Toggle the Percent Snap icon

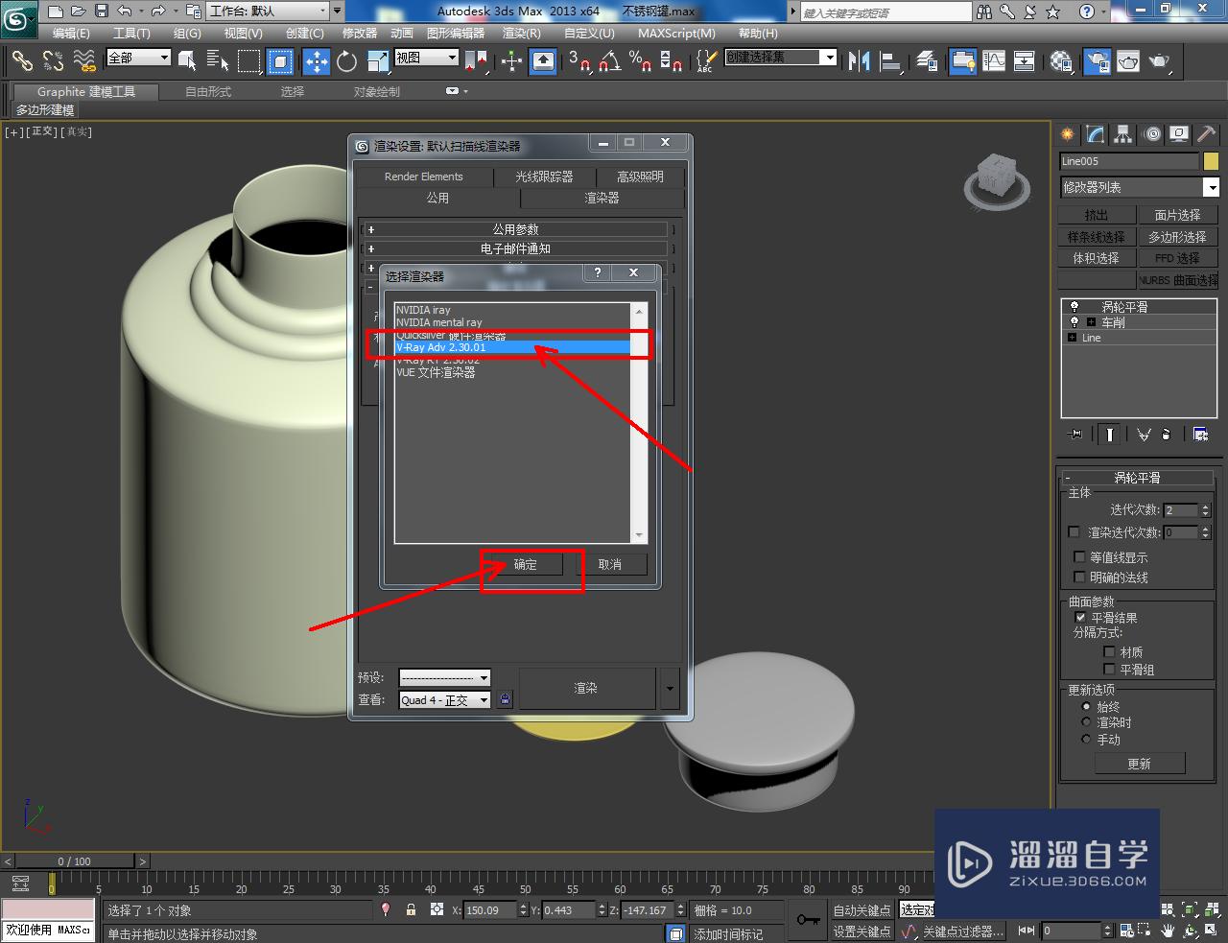[640, 61]
